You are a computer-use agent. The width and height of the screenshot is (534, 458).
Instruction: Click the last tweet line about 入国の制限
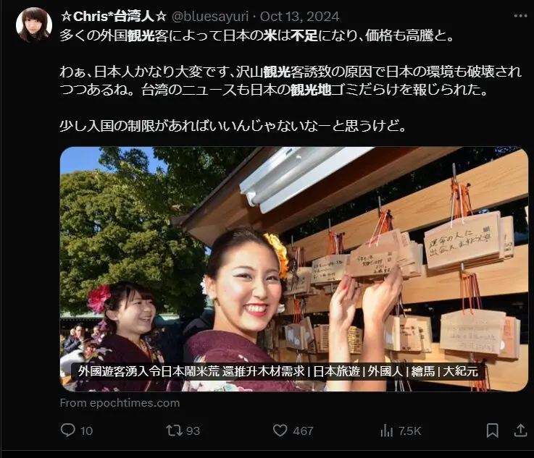(x=233, y=126)
